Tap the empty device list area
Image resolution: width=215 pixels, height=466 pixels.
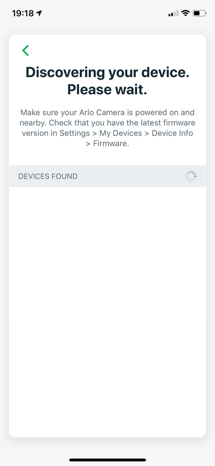click(107, 312)
